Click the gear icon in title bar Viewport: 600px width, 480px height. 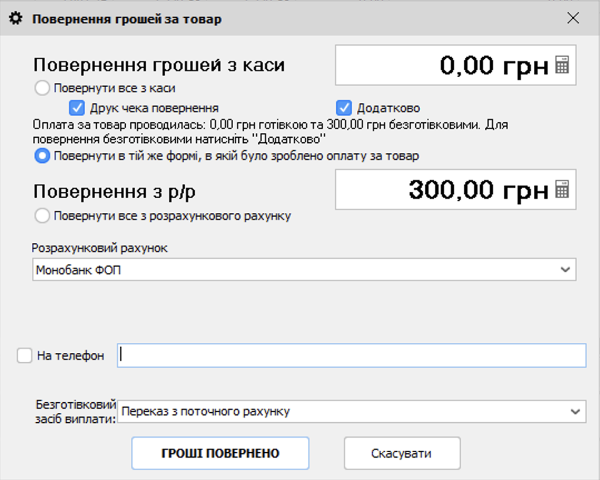[x=16, y=18]
